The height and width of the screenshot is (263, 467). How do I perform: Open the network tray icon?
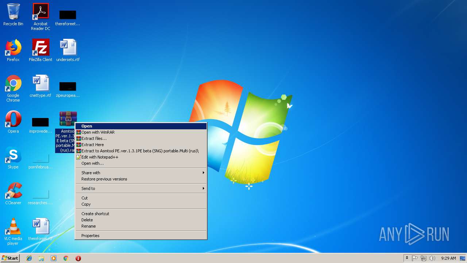[424, 258]
